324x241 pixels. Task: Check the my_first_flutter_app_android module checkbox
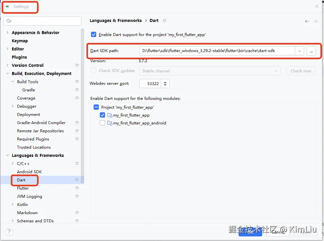102,123
